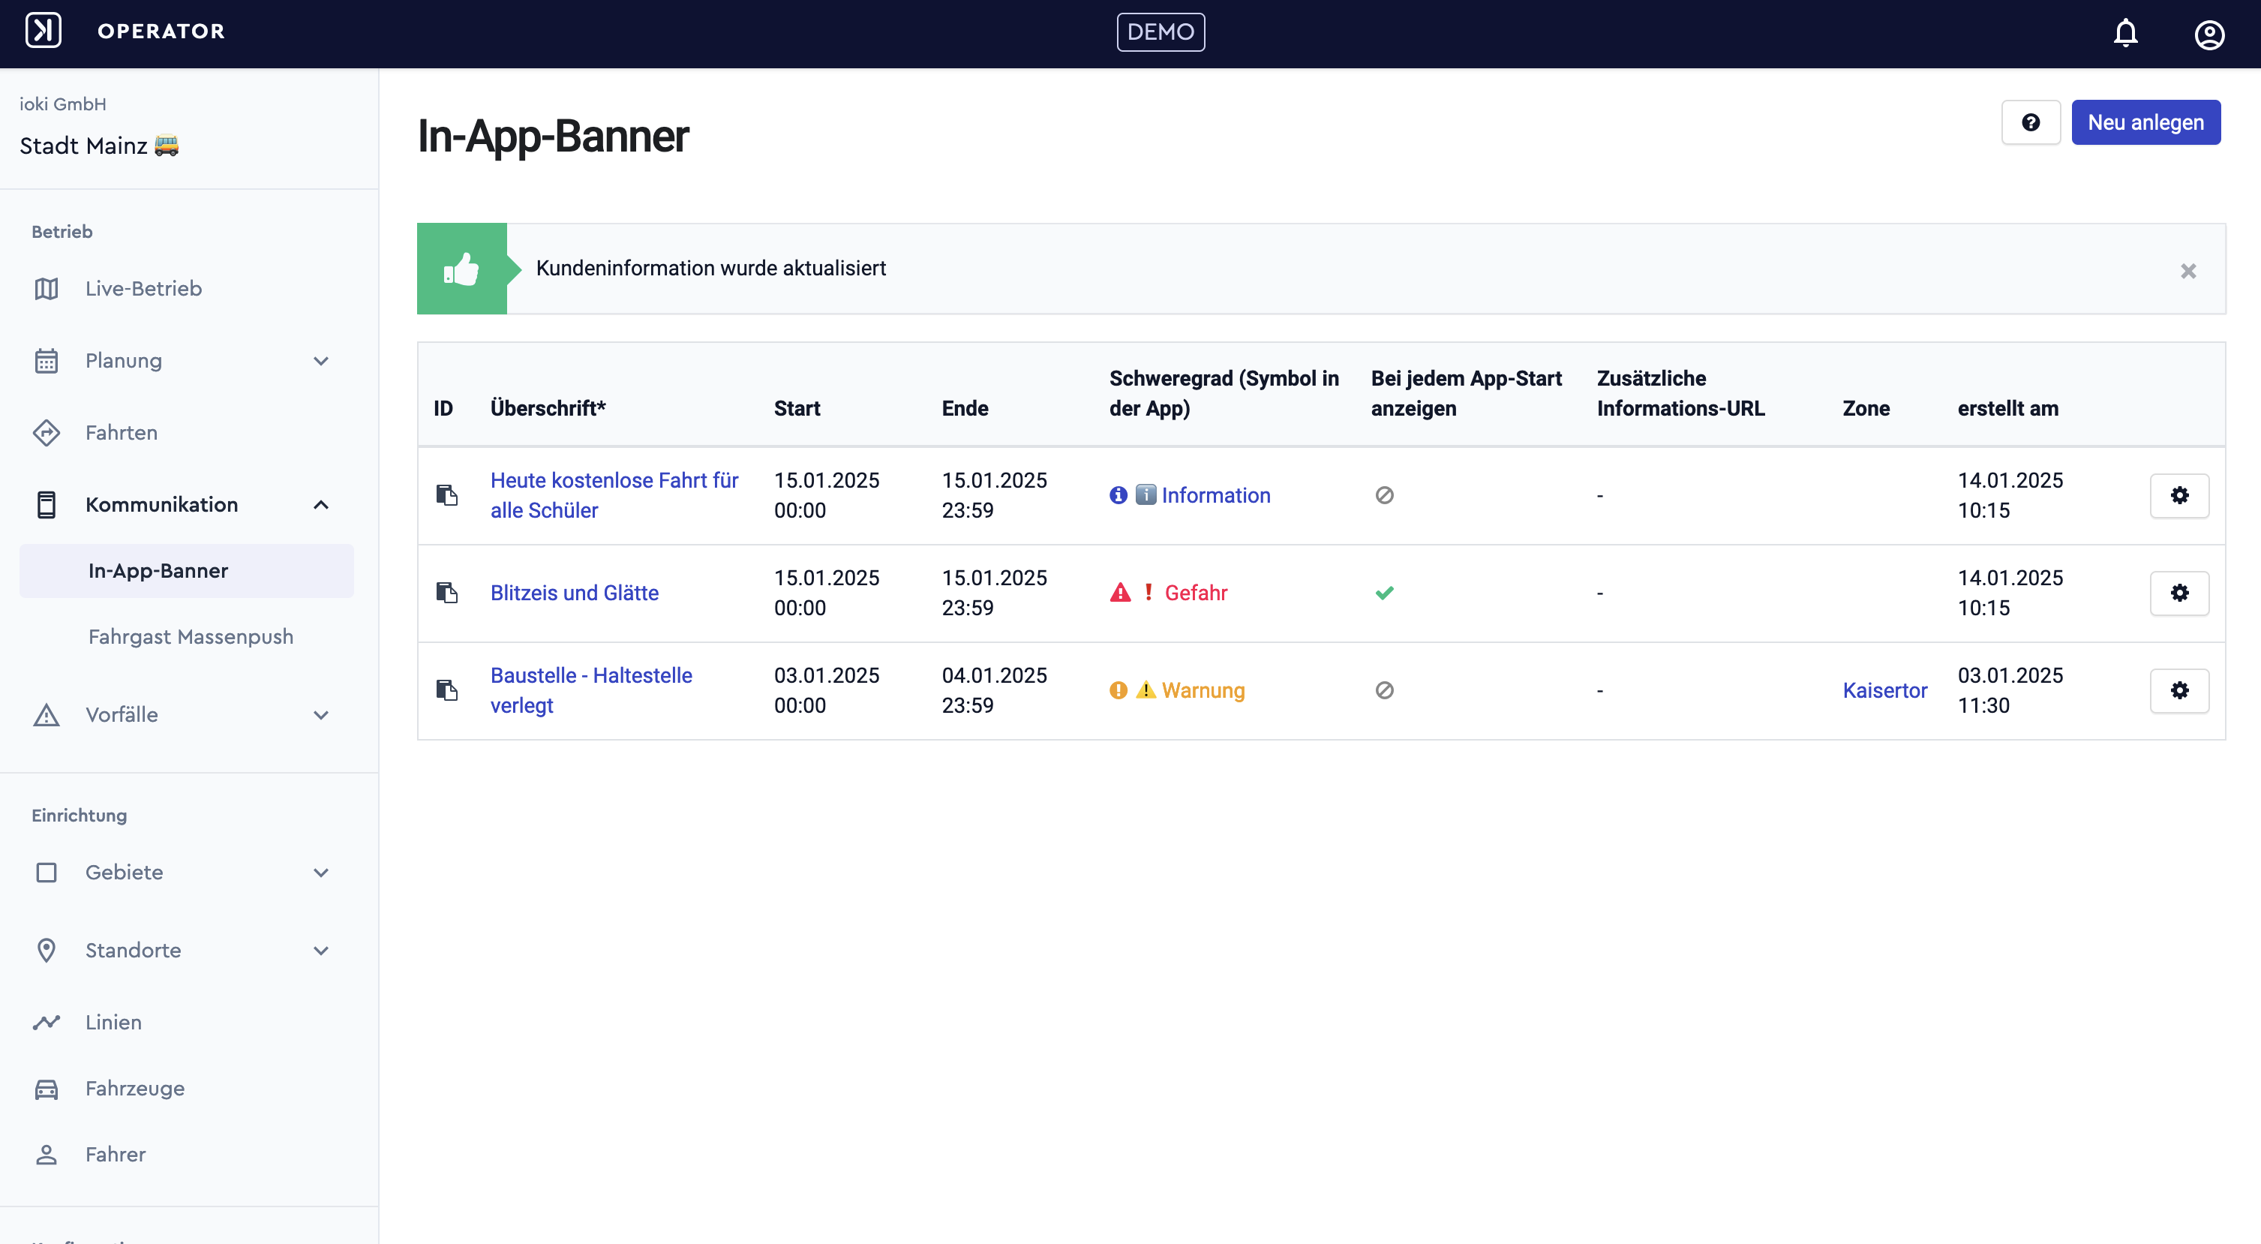
Task: Expand the Standorte menu chevron
Action: click(321, 951)
